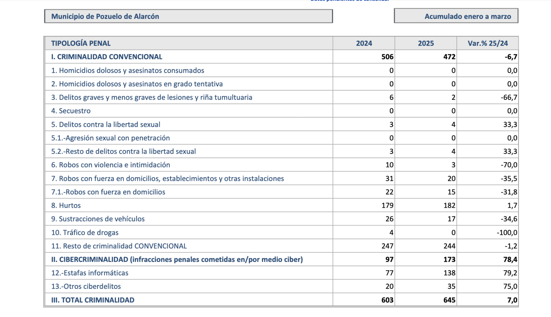
Task: Click the 77 value for estafas informáticas
Action: click(x=389, y=273)
